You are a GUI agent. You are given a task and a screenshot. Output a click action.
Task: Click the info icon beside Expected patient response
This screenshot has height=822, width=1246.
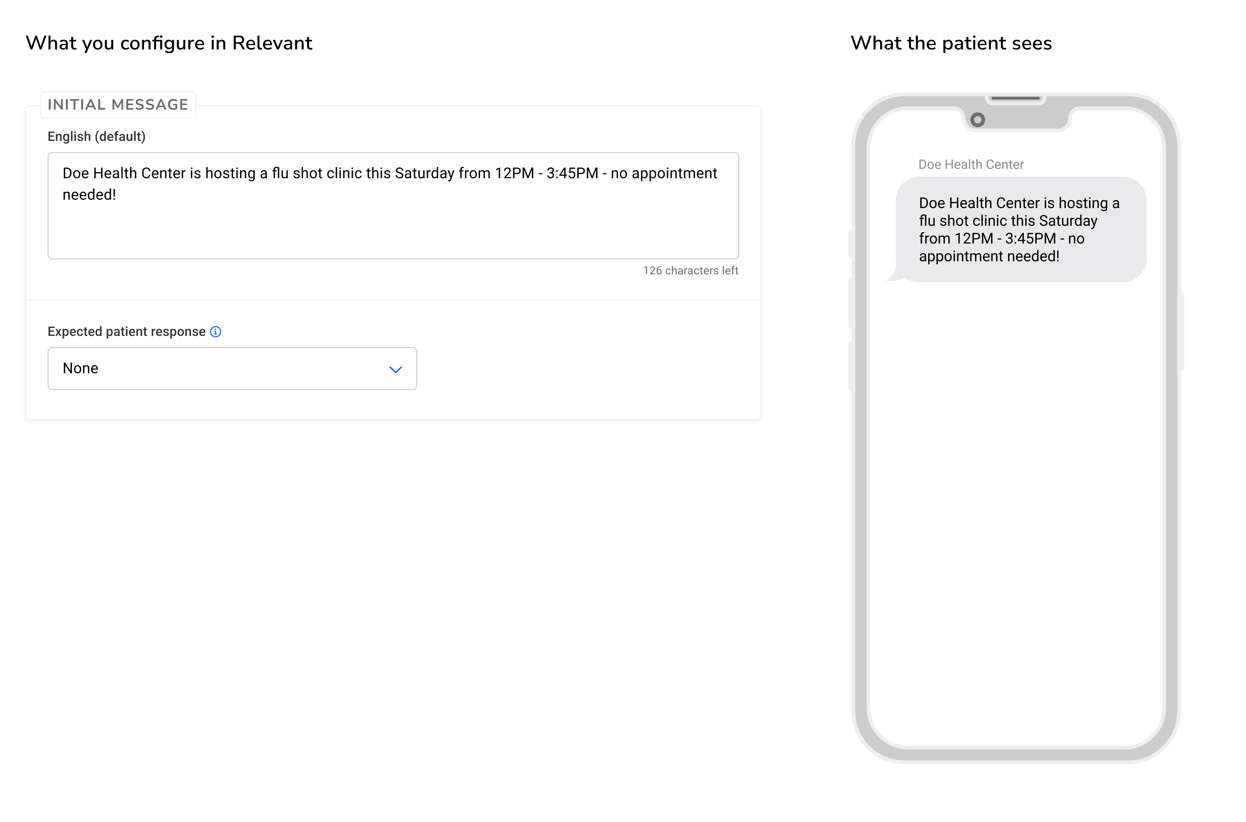point(216,332)
